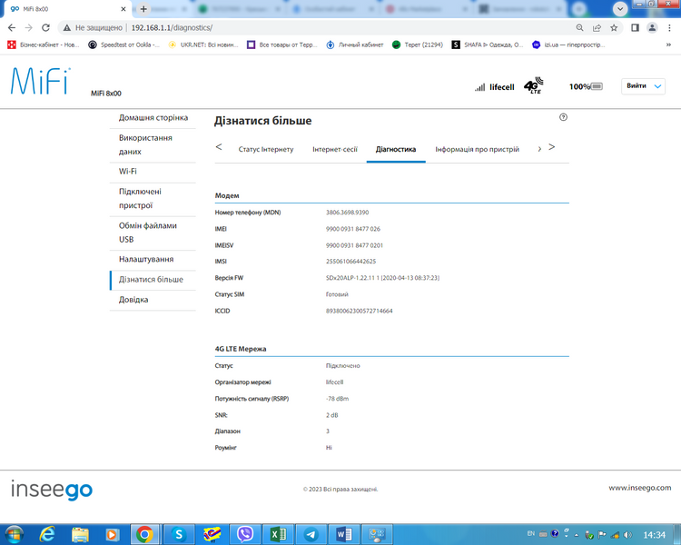Image resolution: width=681 pixels, height=545 pixels.
Task: Reload the diagnostics page
Action: tap(45, 28)
